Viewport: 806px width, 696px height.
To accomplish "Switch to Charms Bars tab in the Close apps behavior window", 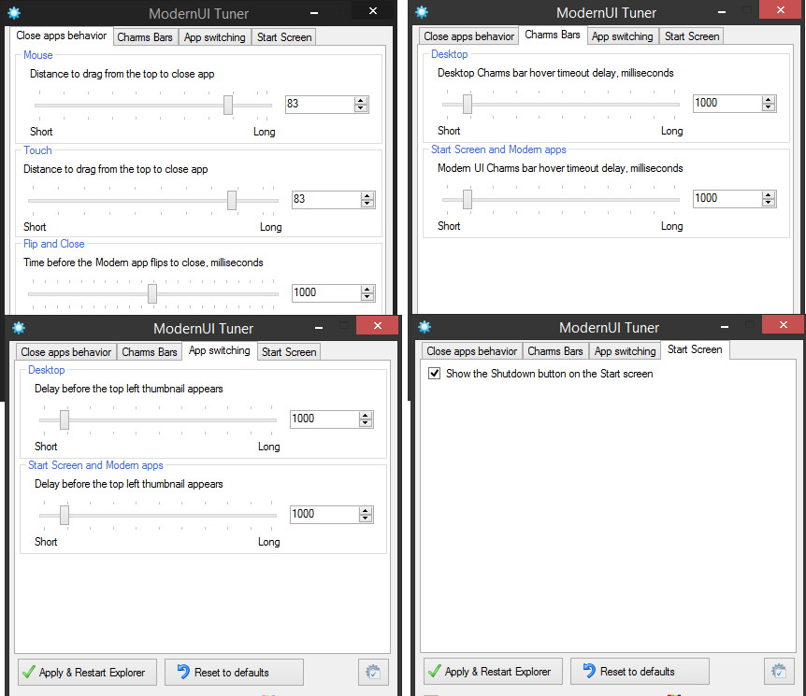I will (145, 37).
